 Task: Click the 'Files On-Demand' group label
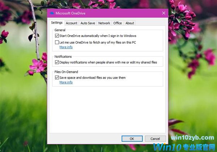pos(66,72)
